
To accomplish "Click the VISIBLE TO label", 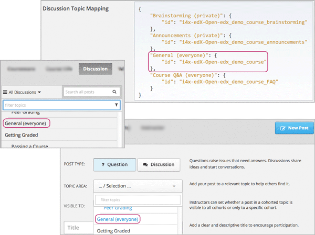I will (x=74, y=206).
